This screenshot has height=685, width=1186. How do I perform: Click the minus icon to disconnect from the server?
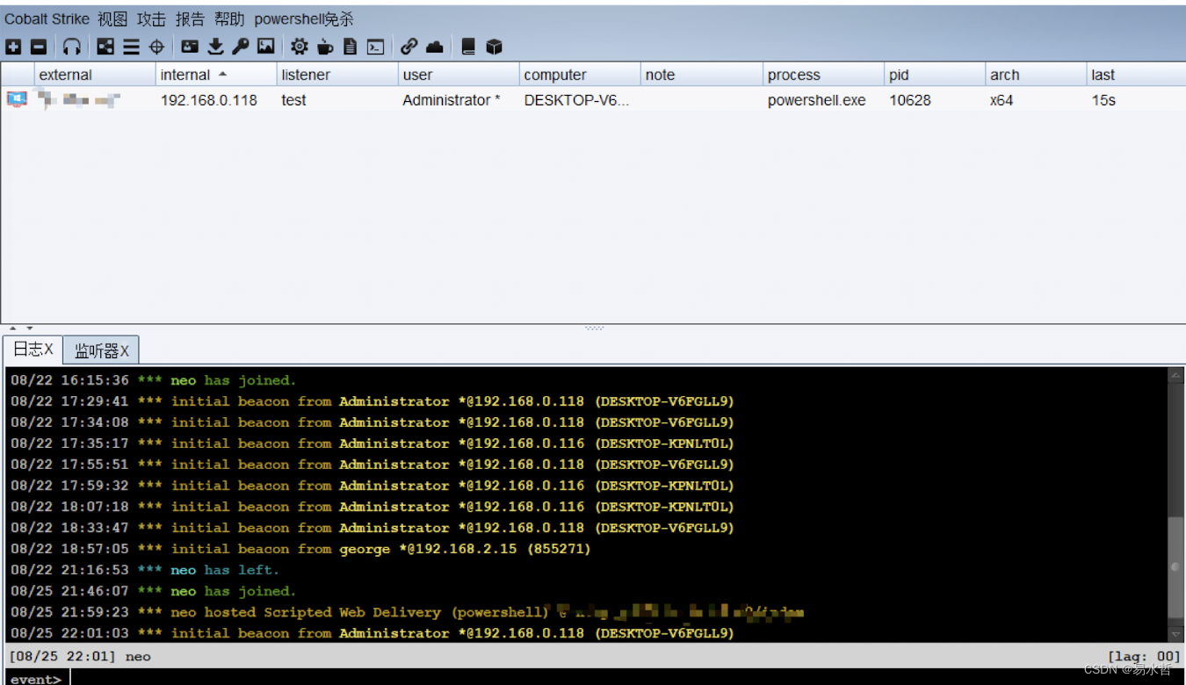39,47
